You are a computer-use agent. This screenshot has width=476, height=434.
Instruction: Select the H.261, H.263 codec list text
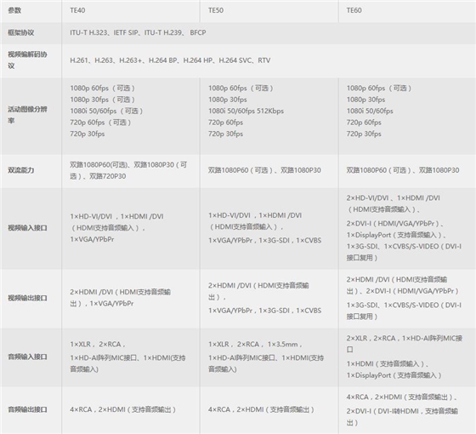point(170,60)
